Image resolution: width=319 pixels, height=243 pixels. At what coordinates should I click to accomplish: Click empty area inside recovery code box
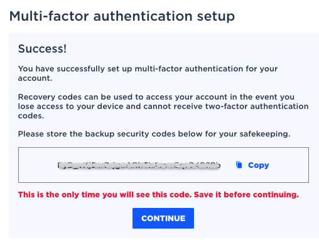pyautogui.click(x=38, y=165)
